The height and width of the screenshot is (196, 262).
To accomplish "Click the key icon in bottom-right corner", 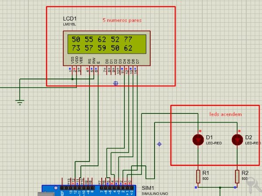I will coord(252,188).
